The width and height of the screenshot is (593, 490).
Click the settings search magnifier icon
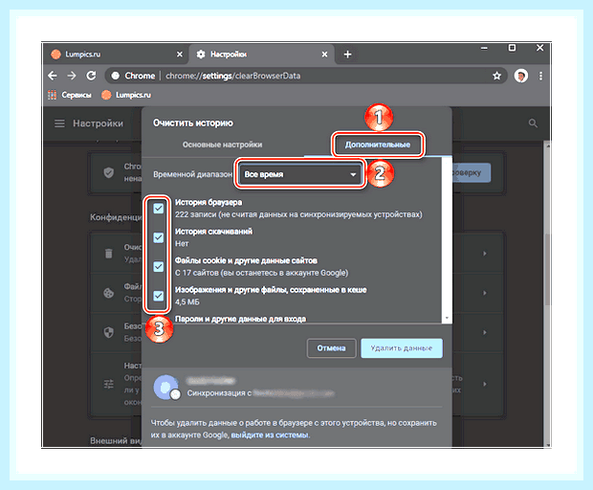[x=533, y=123]
